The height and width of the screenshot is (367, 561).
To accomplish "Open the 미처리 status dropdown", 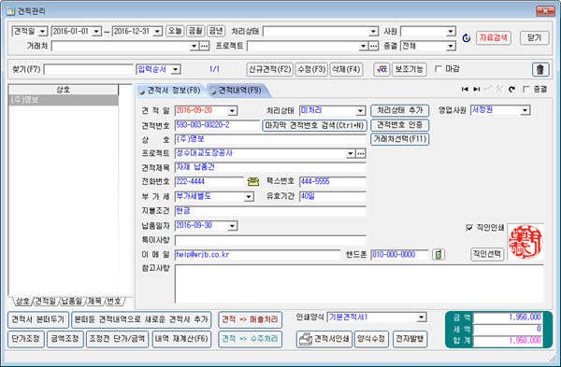I will coord(360,111).
